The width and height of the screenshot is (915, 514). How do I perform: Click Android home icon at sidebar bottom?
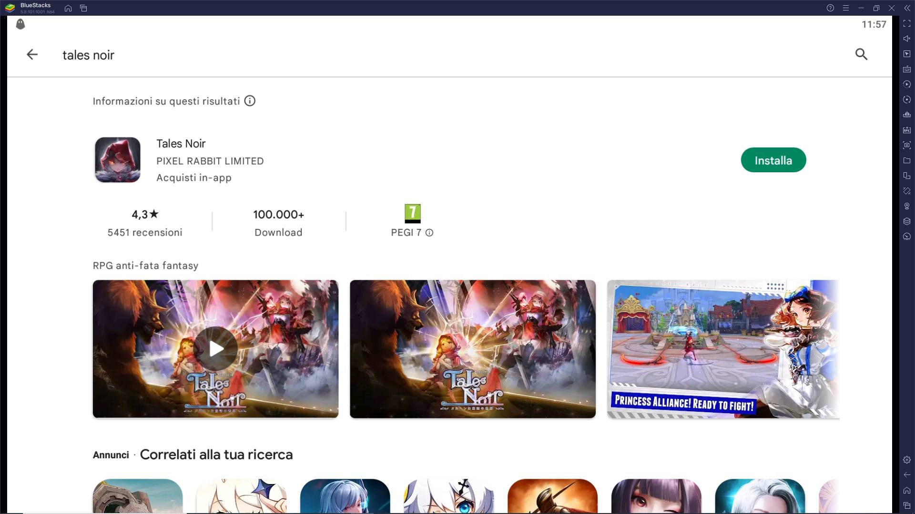pyautogui.click(x=906, y=490)
